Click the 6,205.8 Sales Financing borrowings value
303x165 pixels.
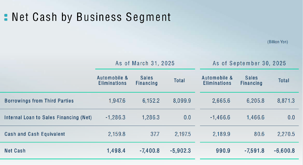click(255, 101)
